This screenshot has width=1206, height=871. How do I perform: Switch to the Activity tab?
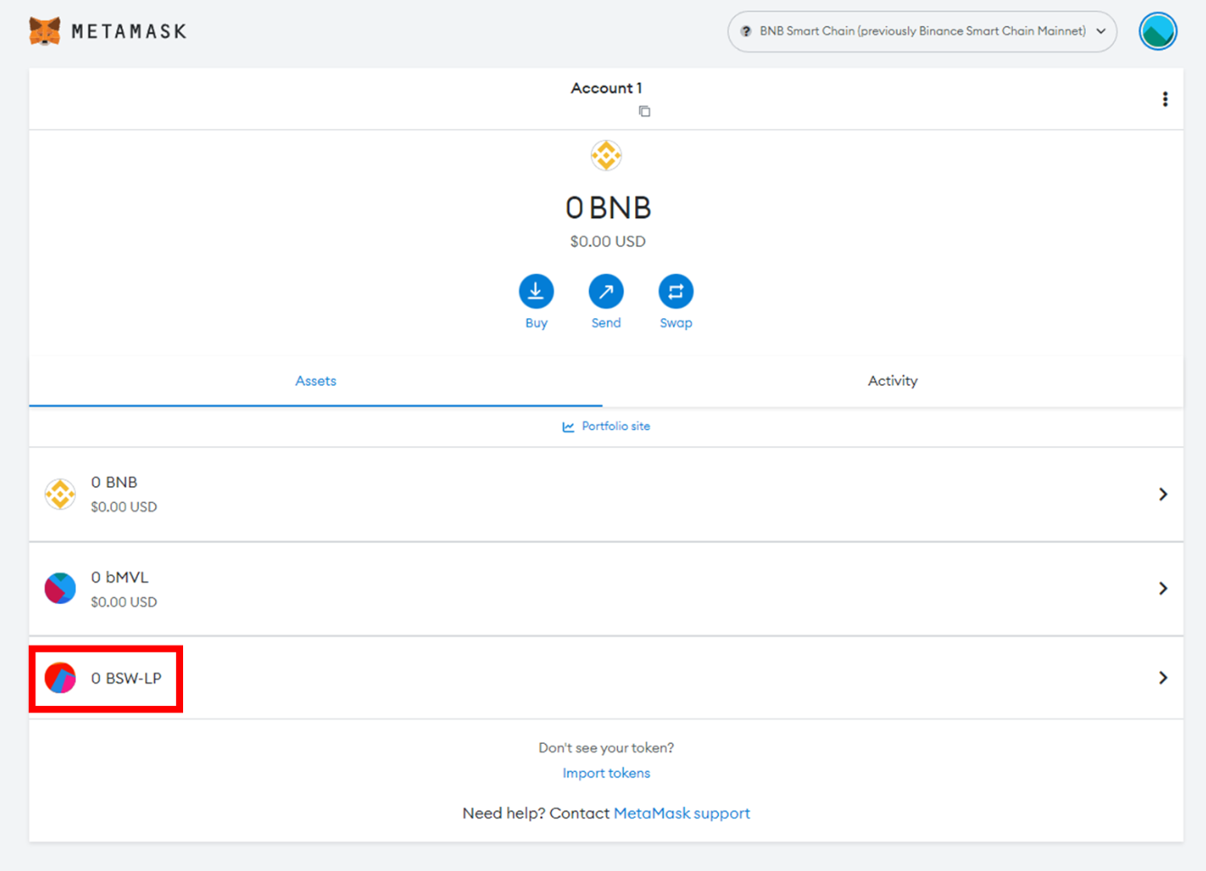point(892,381)
